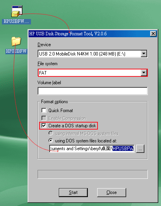
Task: Click the Start button
Action: 73,192
